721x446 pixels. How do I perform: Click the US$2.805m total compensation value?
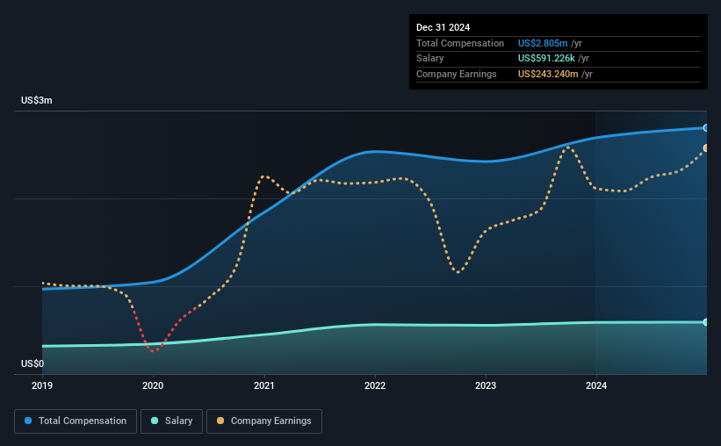pos(543,43)
